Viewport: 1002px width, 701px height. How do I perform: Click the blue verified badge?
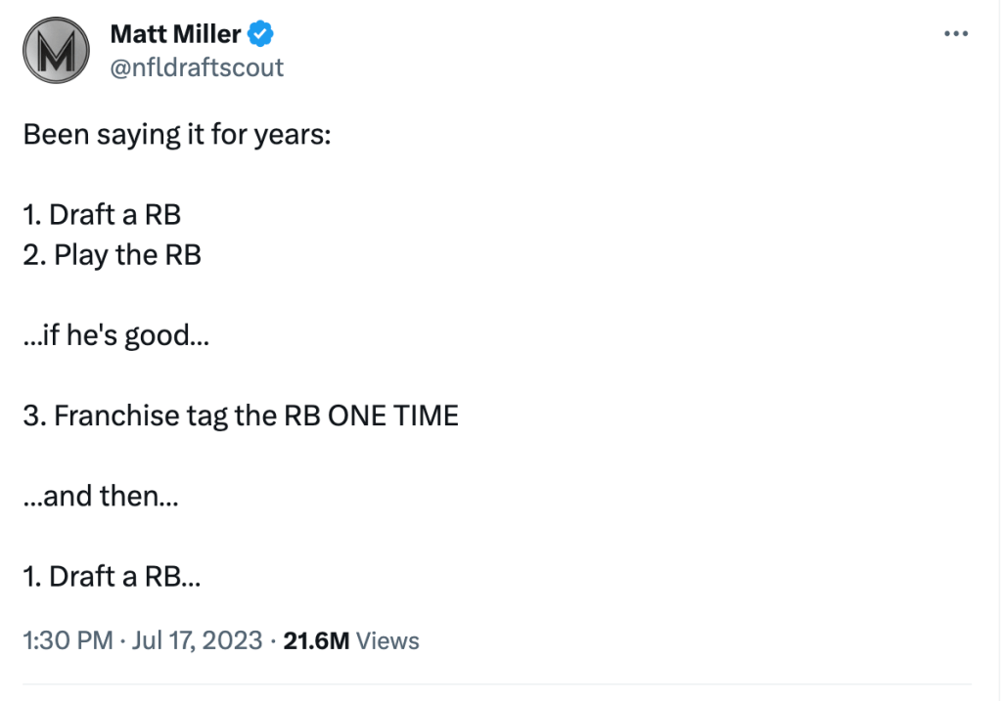pos(260,35)
